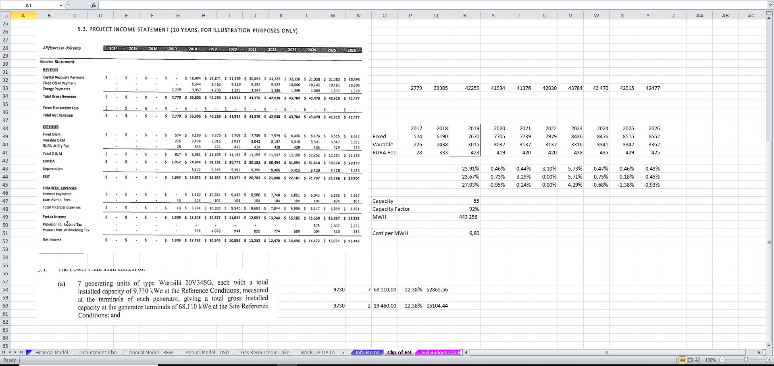Click the 15104,44 value cell

(x=436, y=306)
